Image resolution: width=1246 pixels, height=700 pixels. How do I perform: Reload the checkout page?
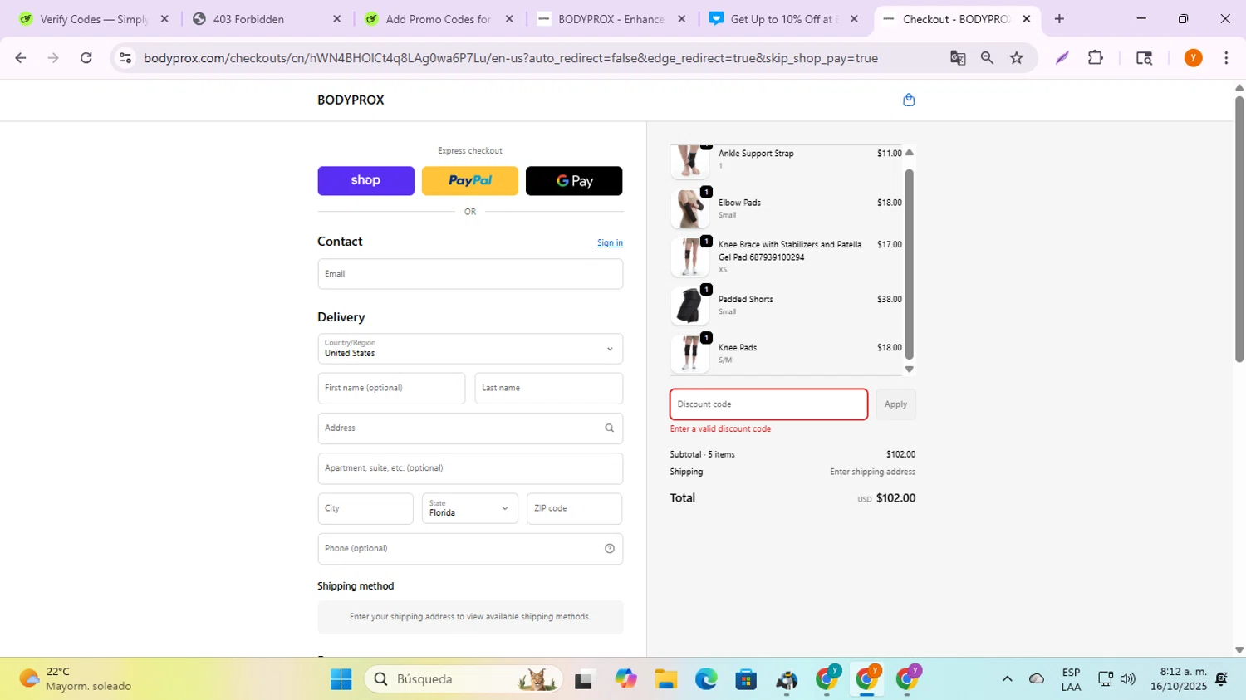[86, 58]
